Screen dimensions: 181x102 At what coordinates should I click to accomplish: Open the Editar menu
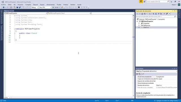tap(10, 5)
